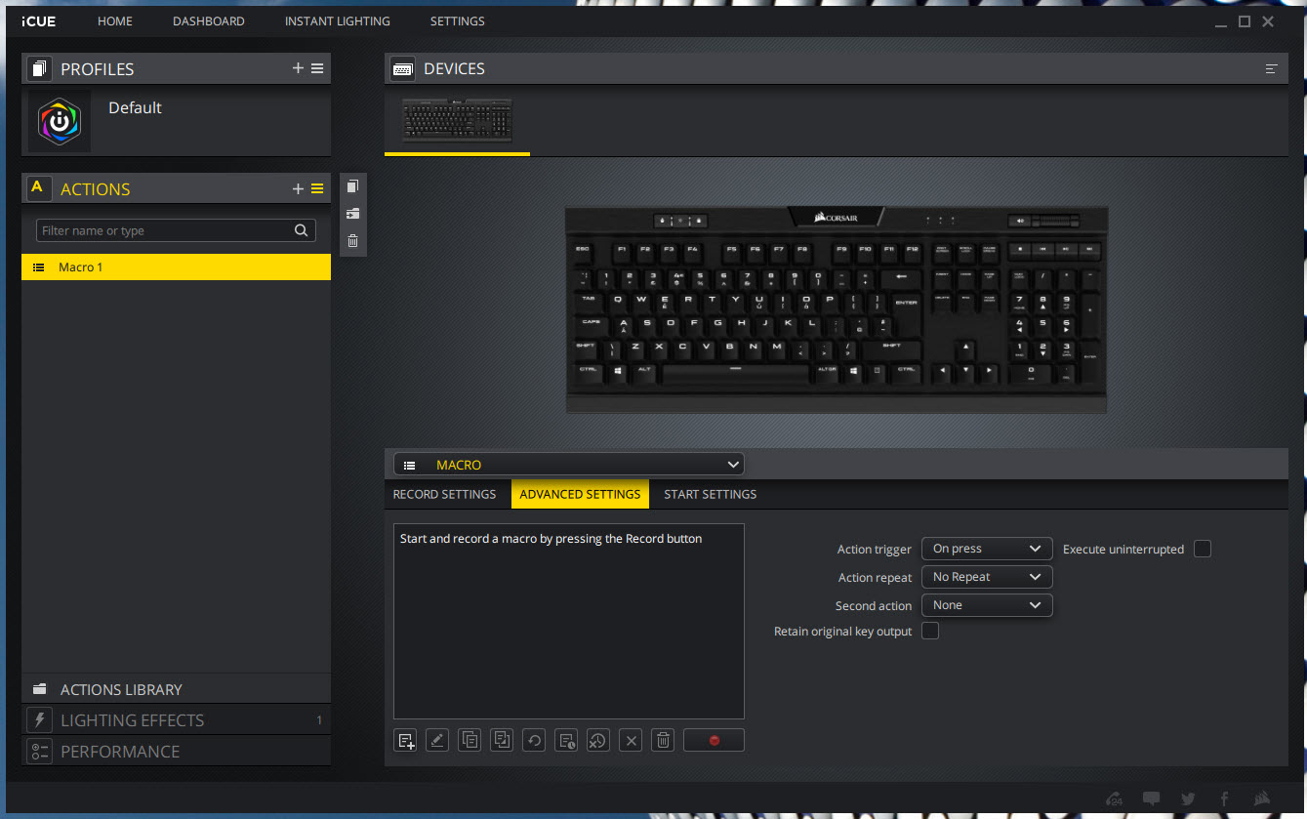Image resolution: width=1307 pixels, height=819 pixels.
Task: Click the iCUE logo in title bar
Action: click(x=39, y=20)
